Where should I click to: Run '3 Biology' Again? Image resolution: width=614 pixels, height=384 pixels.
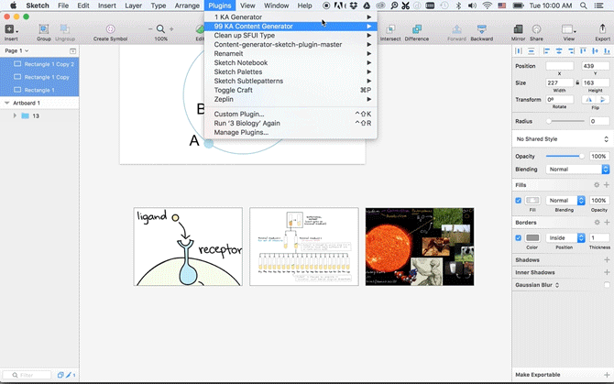[291, 124]
